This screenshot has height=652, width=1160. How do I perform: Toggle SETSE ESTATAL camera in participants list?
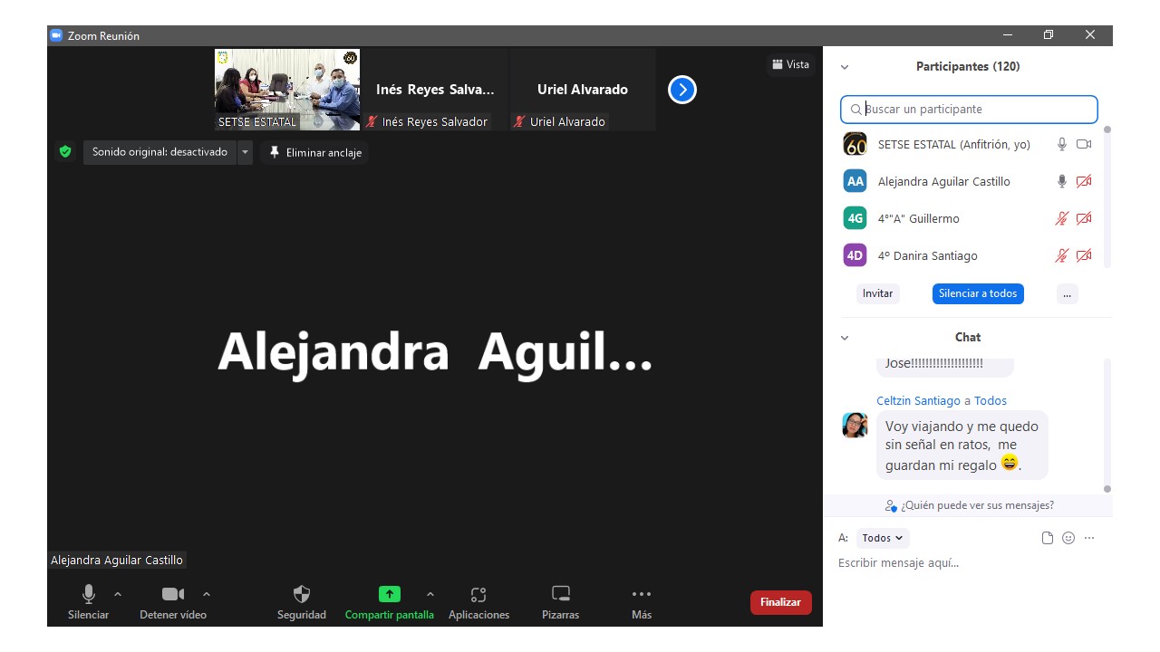click(1084, 144)
